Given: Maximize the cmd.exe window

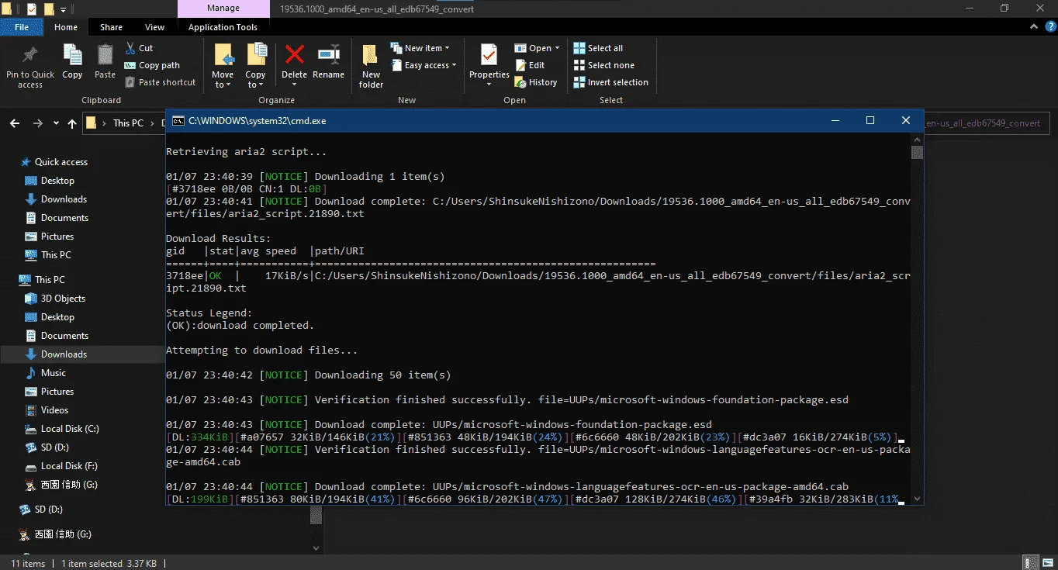Looking at the screenshot, I should pyautogui.click(x=870, y=121).
